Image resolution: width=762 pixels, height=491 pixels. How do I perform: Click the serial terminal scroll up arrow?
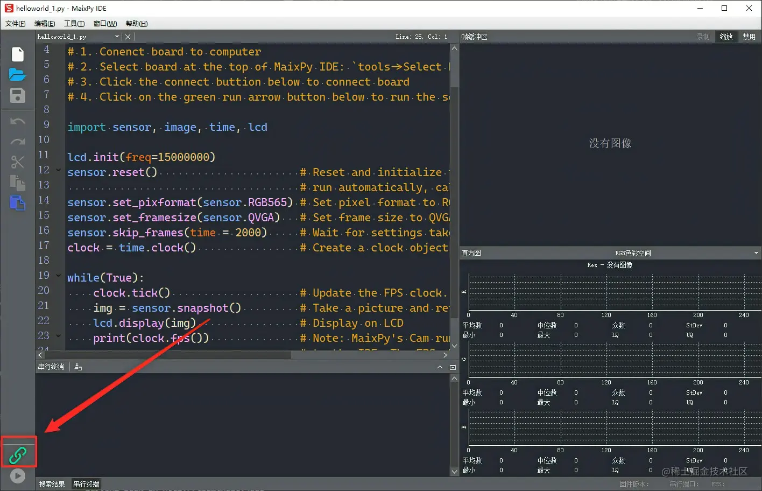[454, 378]
